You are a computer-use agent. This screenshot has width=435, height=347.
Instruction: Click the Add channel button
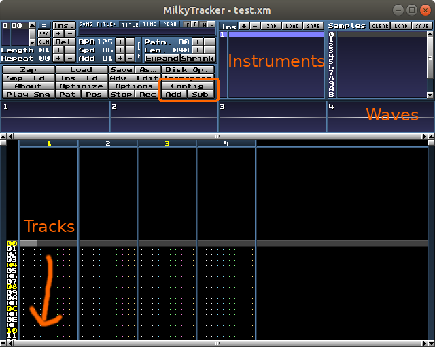point(174,95)
